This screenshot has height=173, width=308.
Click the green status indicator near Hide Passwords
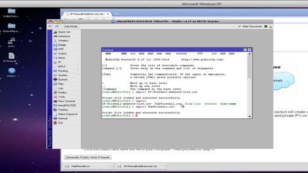(266, 26)
